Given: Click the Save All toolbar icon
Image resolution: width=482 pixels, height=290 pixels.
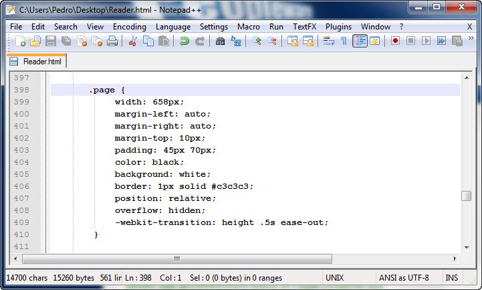Looking at the screenshot, I should pos(66,41).
